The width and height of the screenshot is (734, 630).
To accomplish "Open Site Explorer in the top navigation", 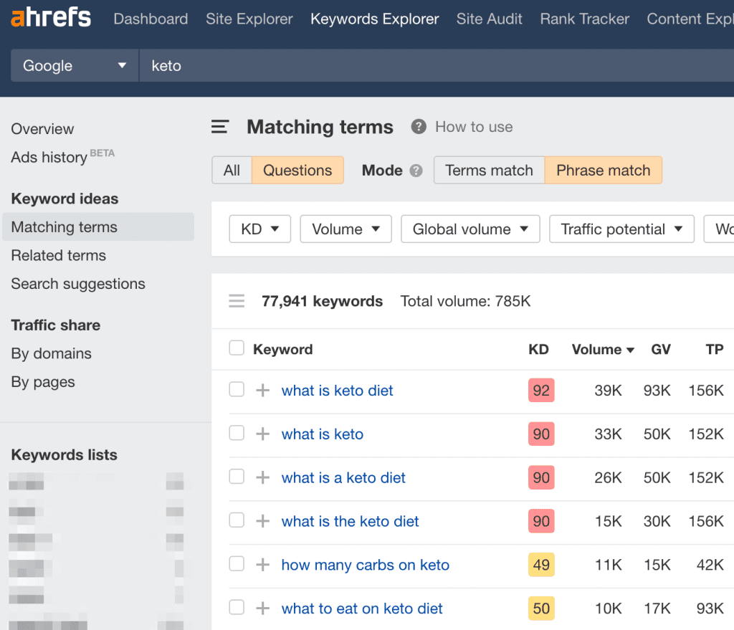I will pyautogui.click(x=249, y=19).
